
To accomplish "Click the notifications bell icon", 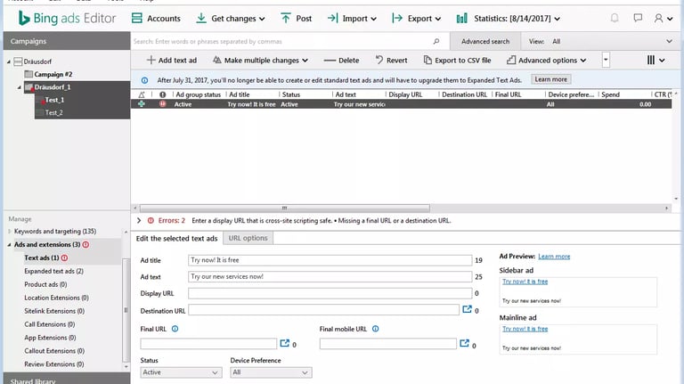I will 615,18.
